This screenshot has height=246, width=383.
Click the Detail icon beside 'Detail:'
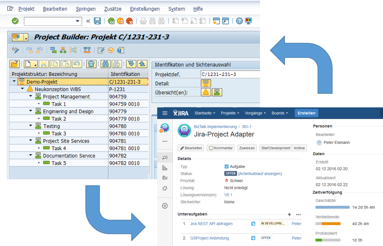(206, 83)
